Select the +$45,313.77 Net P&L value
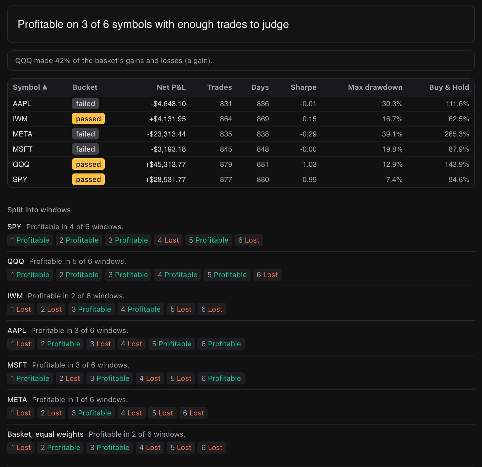 (165, 164)
